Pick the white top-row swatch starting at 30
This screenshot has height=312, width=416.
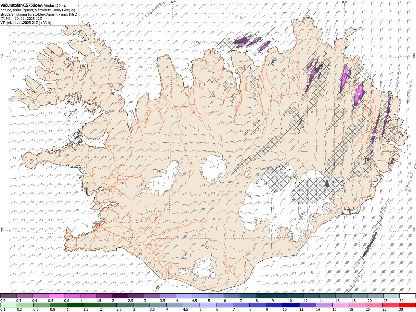408,296
